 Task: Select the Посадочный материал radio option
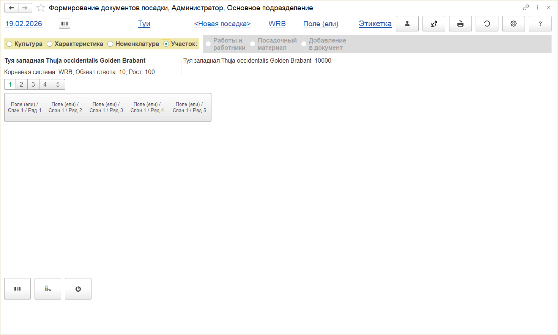252,44
